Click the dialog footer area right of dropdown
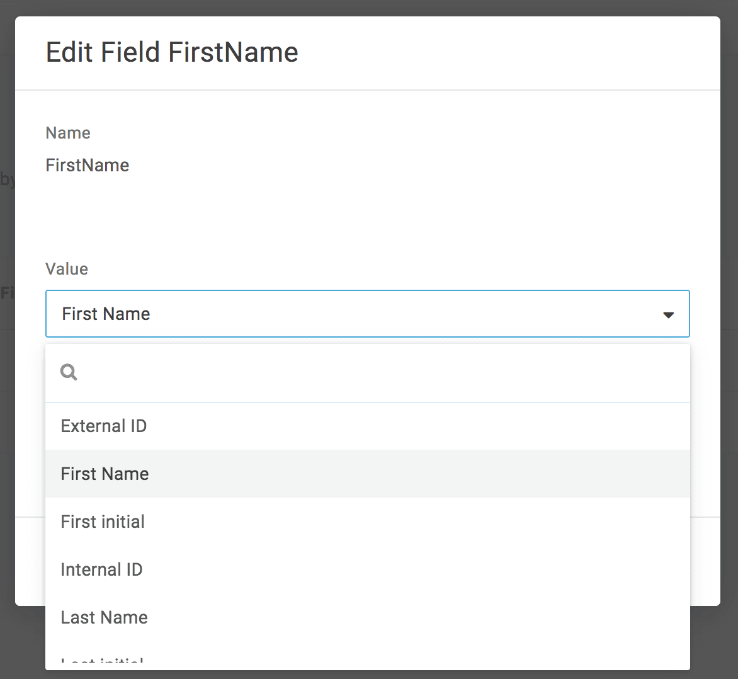 point(705,561)
